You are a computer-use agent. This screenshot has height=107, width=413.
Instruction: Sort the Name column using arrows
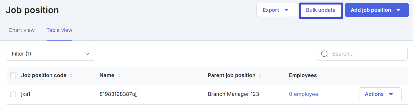coord(119,75)
